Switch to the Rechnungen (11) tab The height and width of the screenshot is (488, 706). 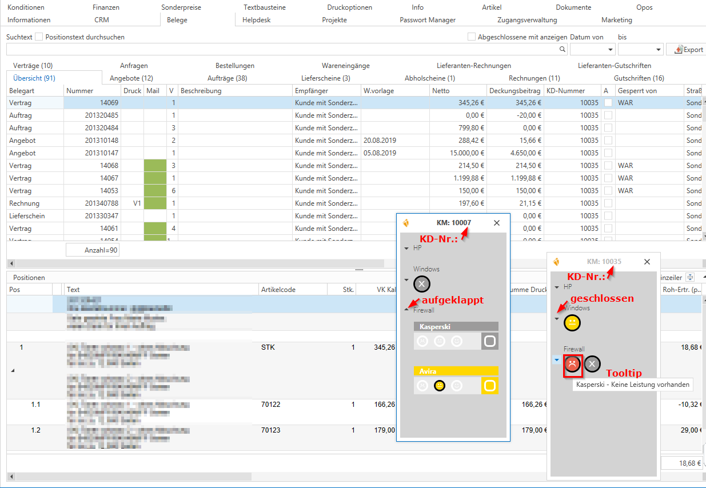tap(534, 78)
